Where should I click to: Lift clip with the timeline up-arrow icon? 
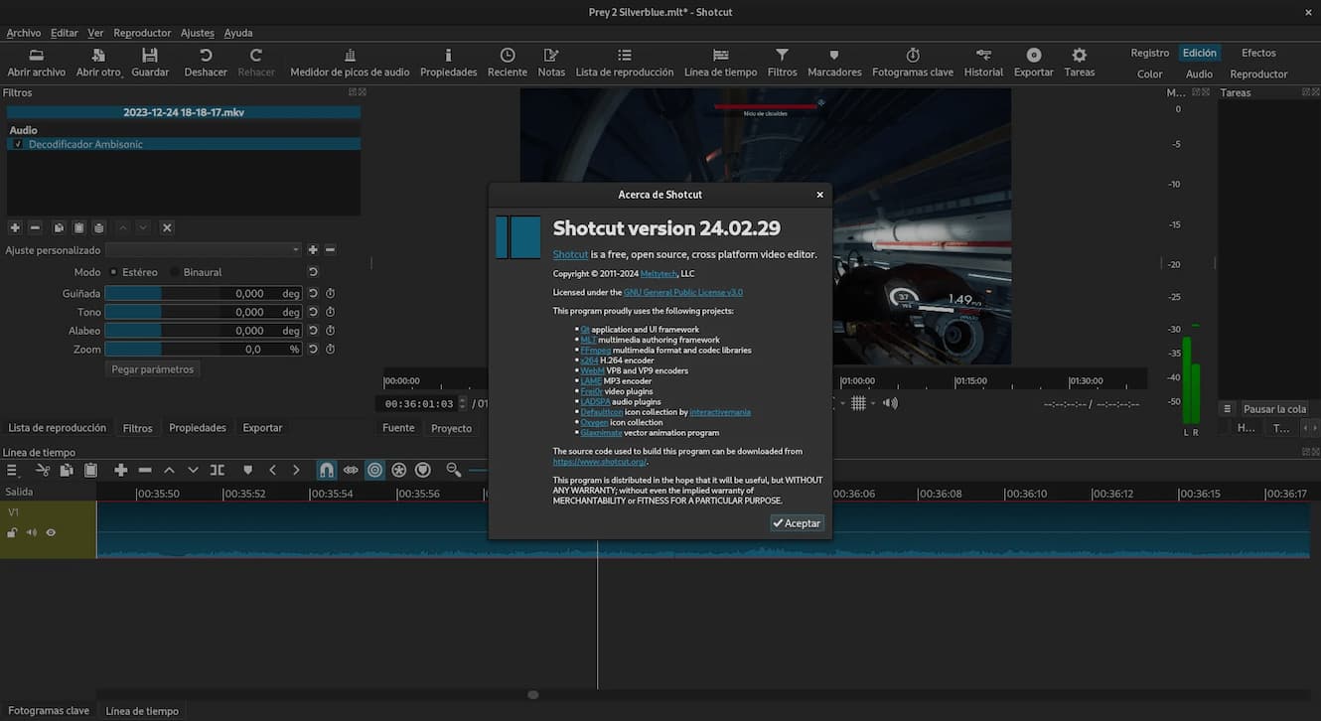pos(169,470)
